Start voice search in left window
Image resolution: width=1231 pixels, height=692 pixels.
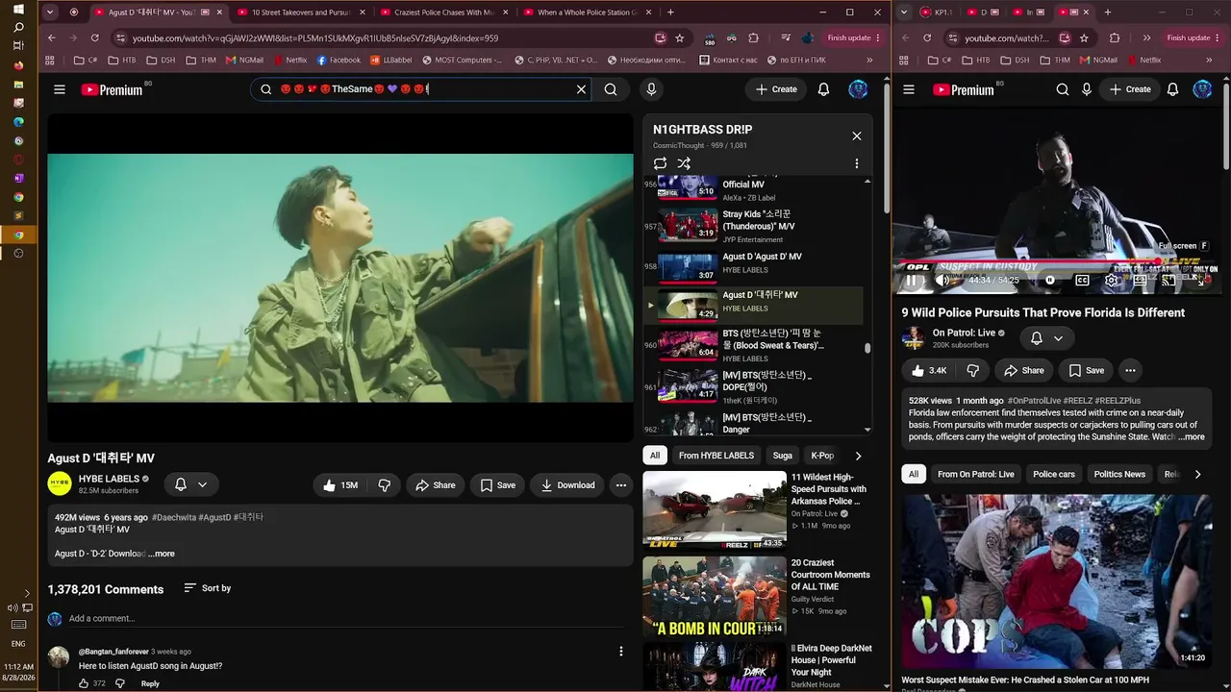[651, 89]
